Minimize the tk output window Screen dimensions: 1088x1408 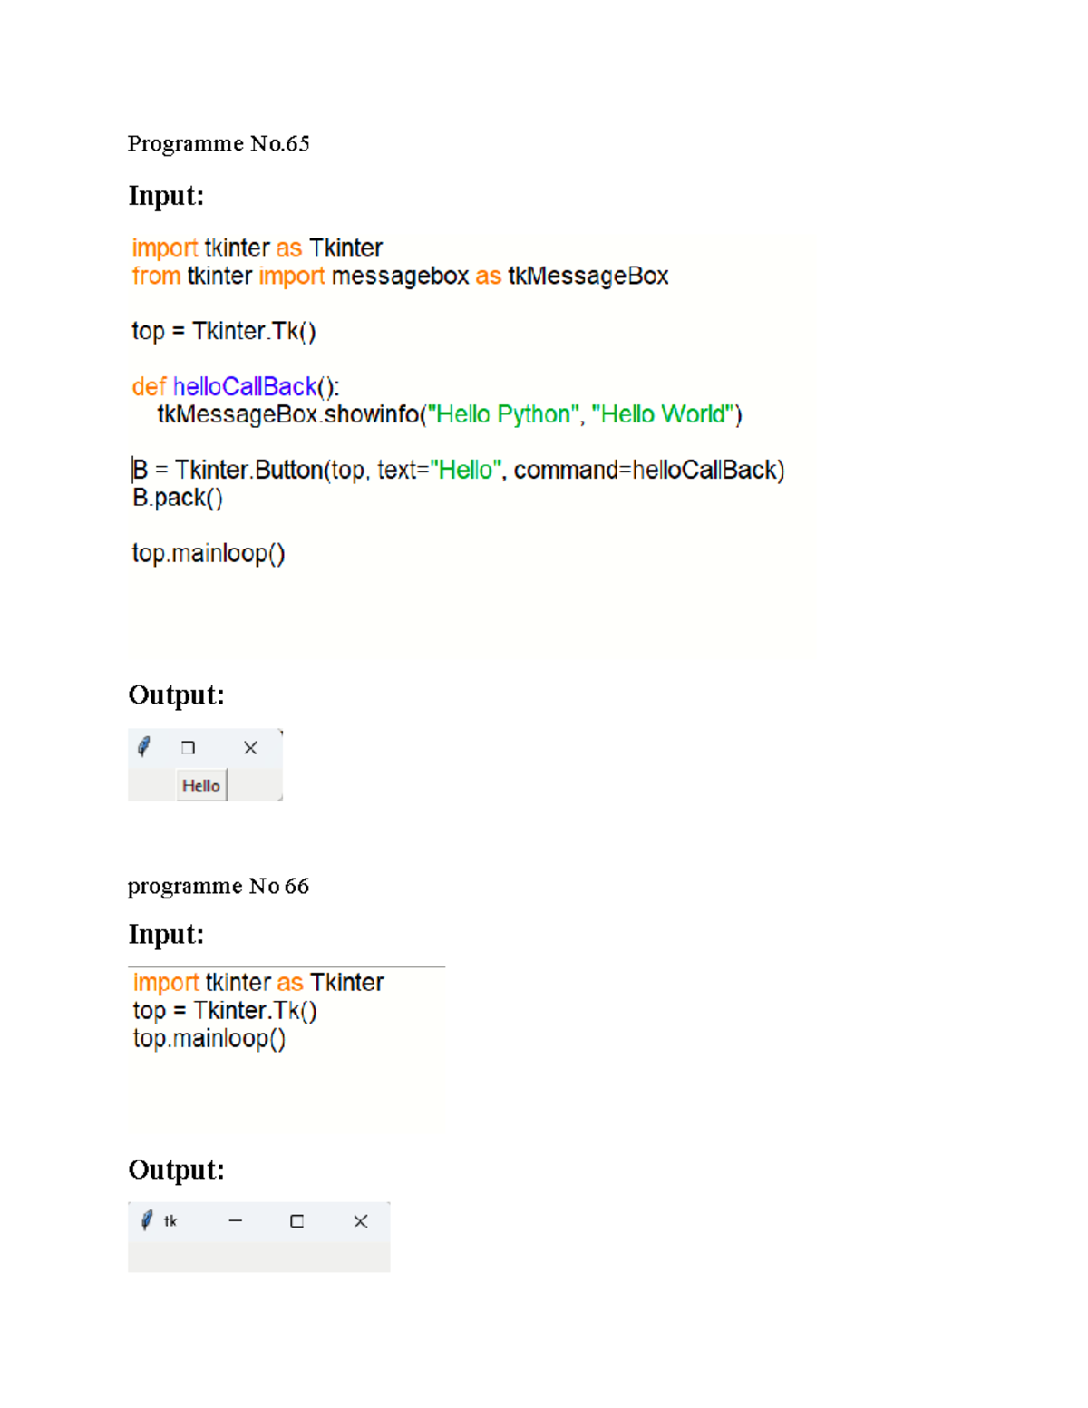236,1221
